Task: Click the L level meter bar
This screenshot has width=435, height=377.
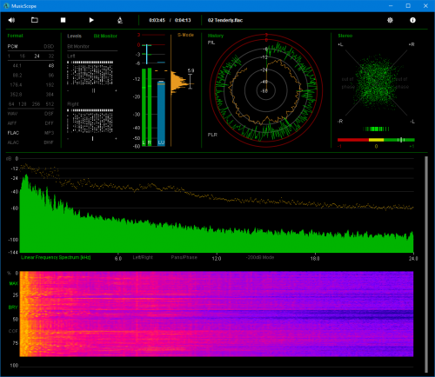Action: pos(144,107)
